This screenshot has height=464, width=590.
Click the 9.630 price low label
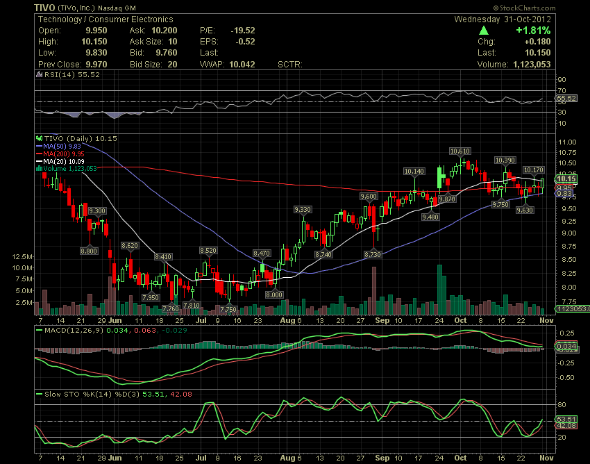525,210
